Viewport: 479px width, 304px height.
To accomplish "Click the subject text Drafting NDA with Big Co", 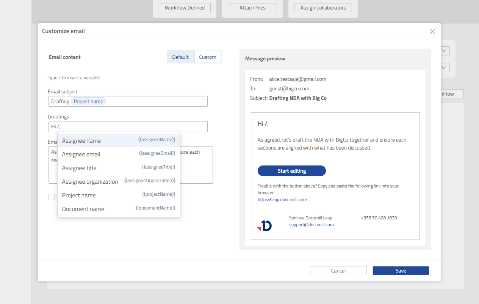I will tap(298, 98).
